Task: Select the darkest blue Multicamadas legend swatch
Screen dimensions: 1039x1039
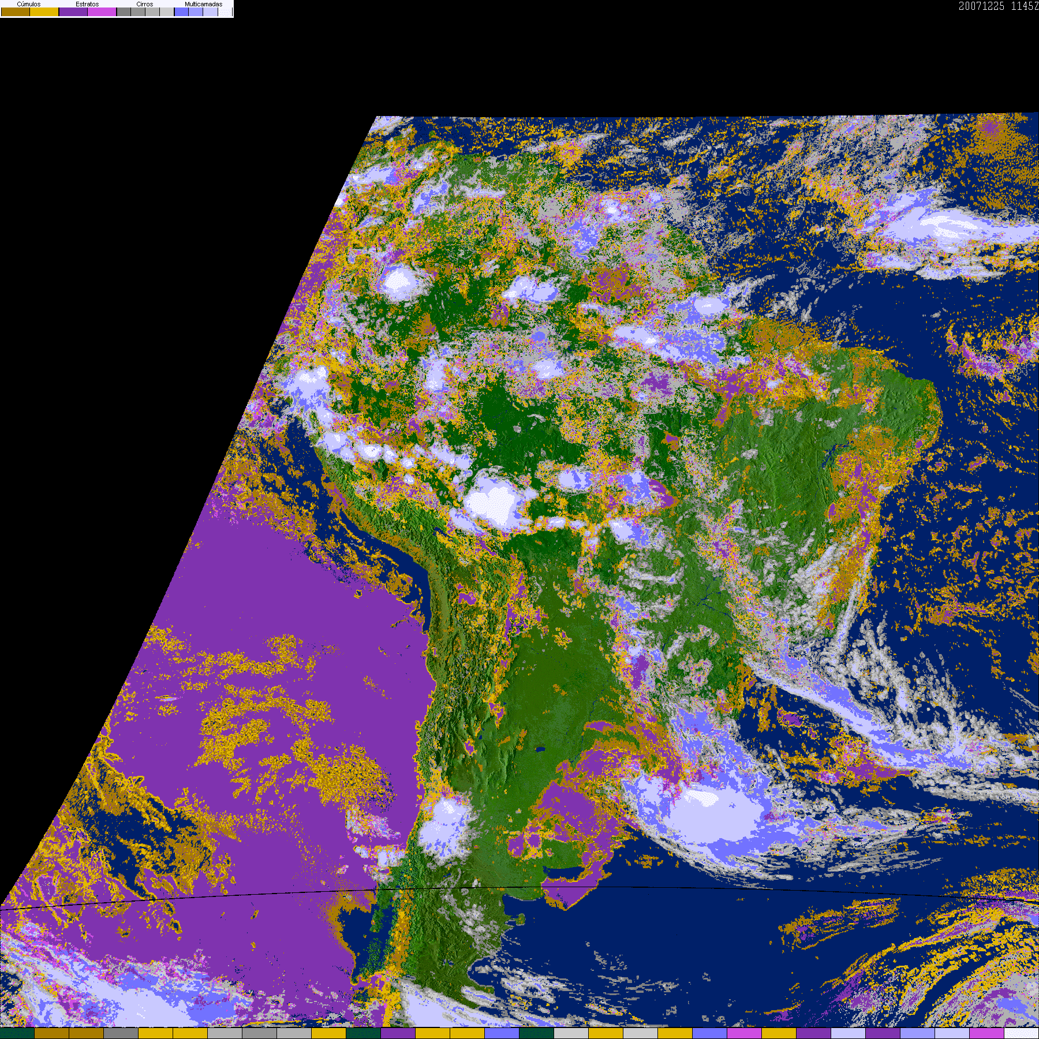Action: click(x=181, y=12)
